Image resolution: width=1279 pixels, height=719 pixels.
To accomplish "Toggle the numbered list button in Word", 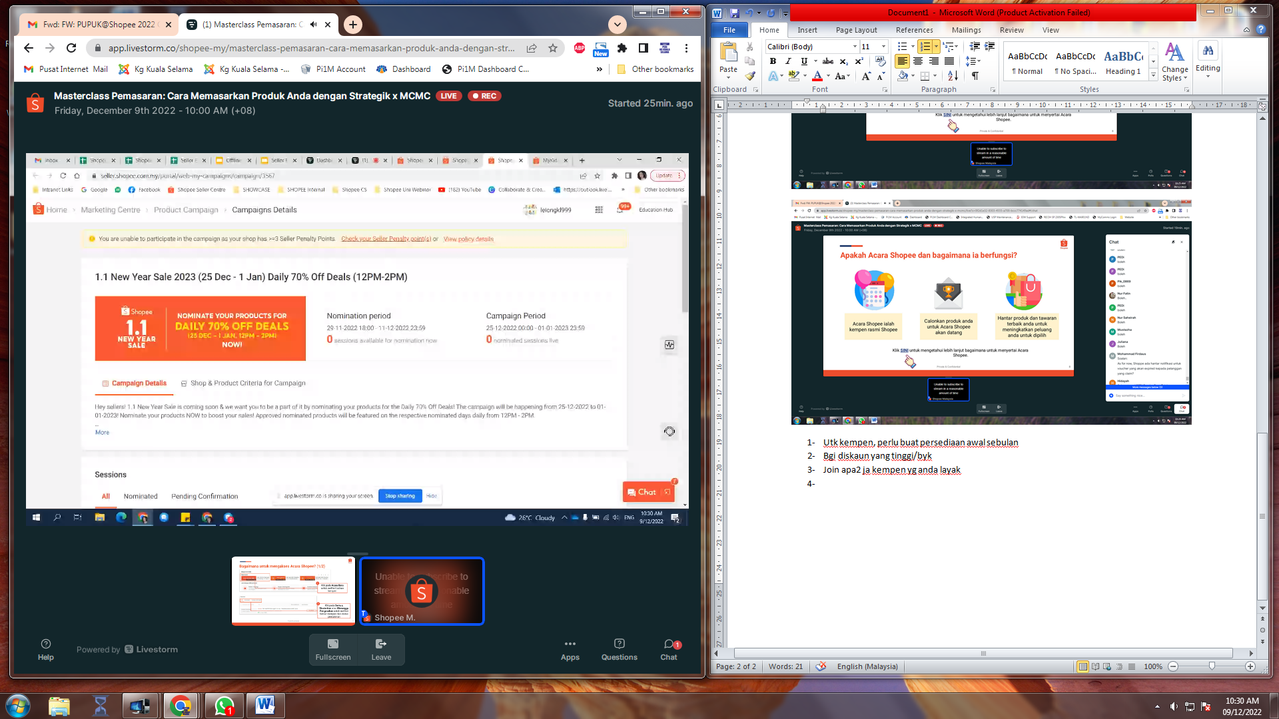I will click(925, 47).
